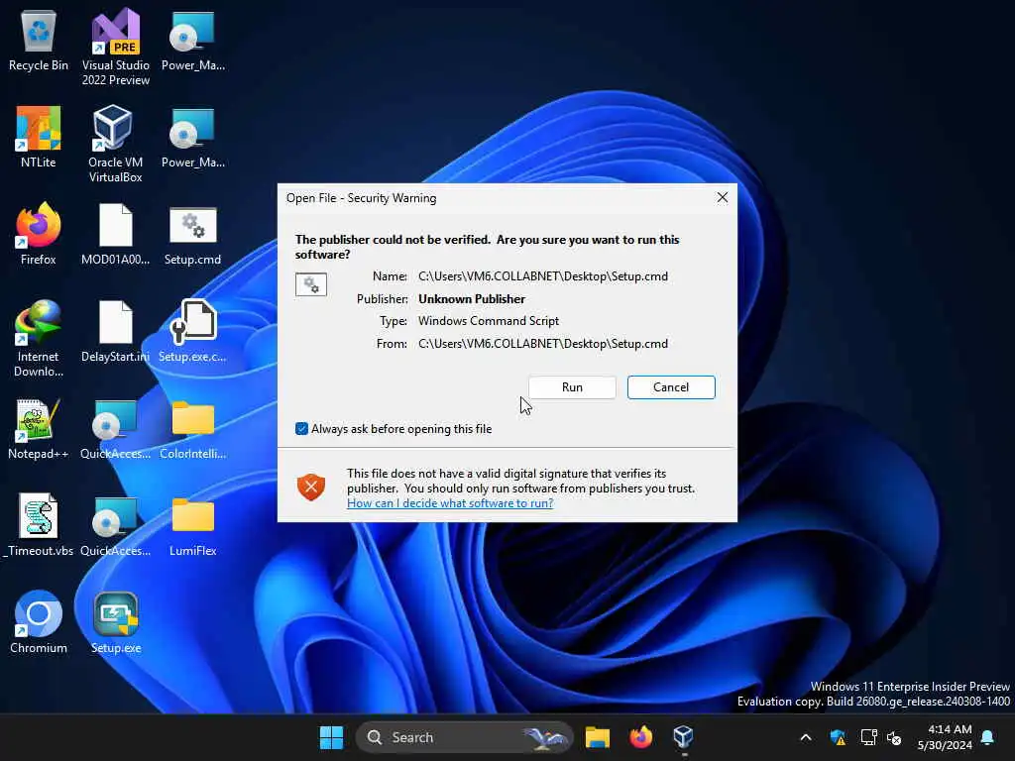Click Run in the Security Warning dialog
The image size is (1015, 761).
click(x=572, y=387)
